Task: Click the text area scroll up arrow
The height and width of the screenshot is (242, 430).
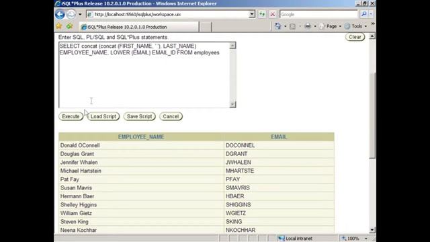Action: click(232, 46)
